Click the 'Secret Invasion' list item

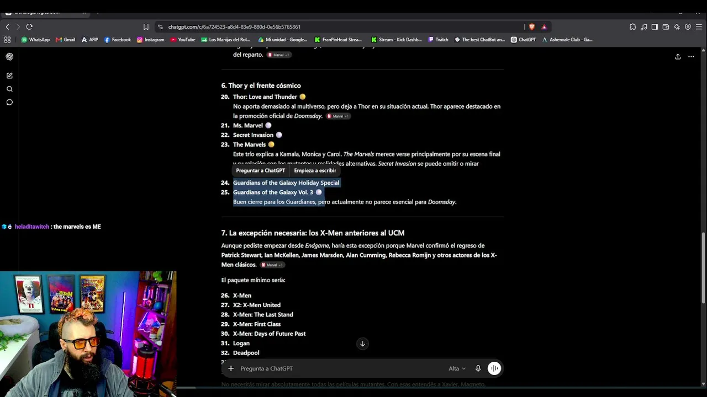point(253,135)
